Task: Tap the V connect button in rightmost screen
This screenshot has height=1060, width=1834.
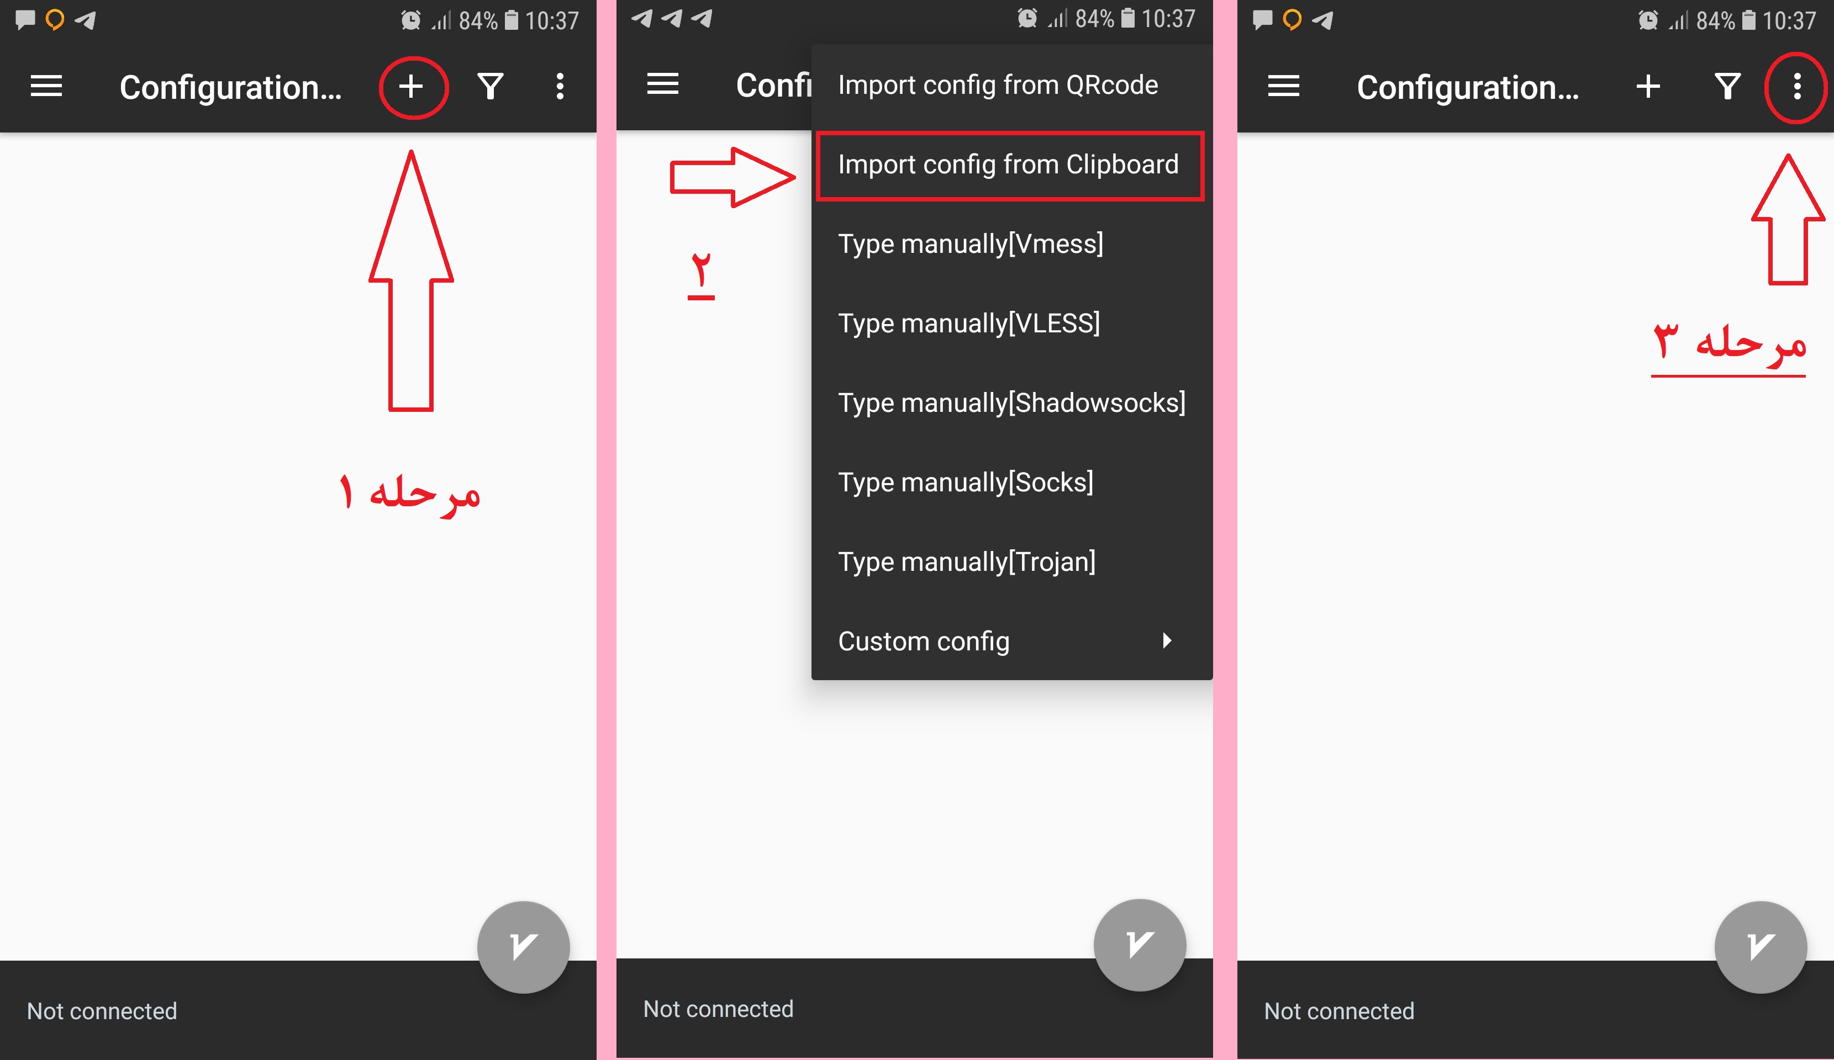Action: (1761, 947)
